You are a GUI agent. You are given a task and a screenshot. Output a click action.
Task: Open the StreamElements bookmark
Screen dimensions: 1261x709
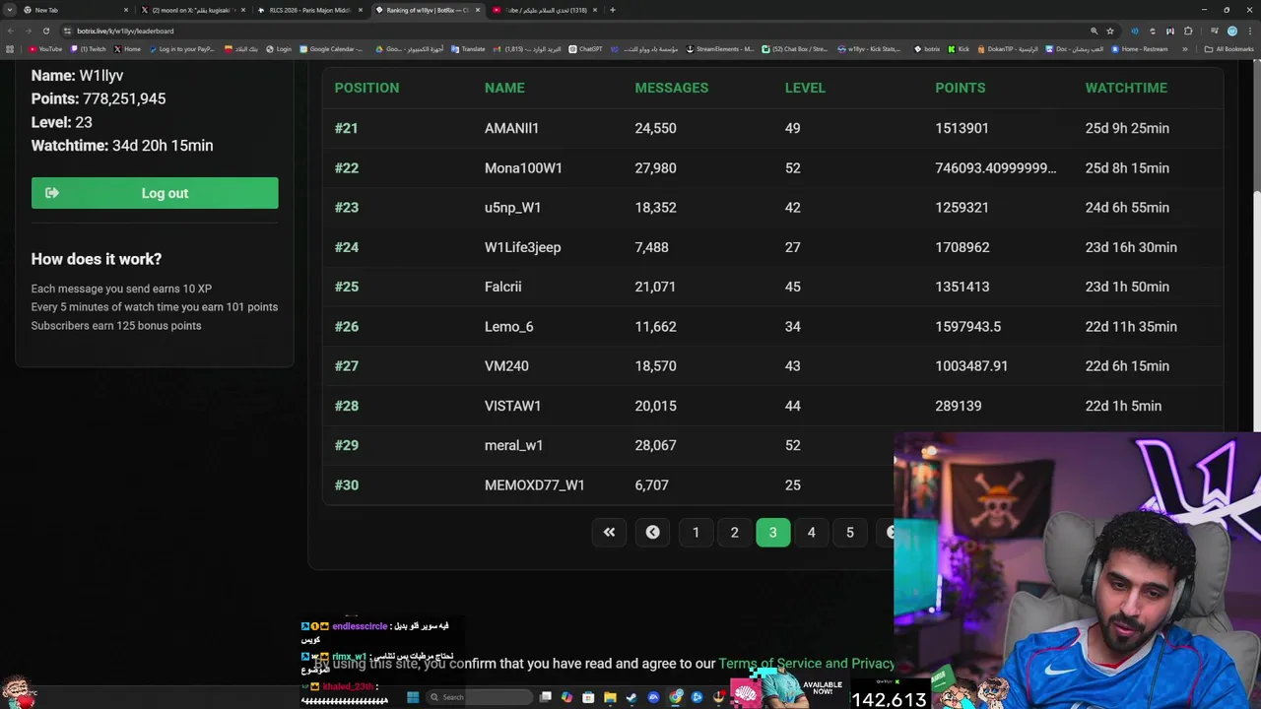719,49
